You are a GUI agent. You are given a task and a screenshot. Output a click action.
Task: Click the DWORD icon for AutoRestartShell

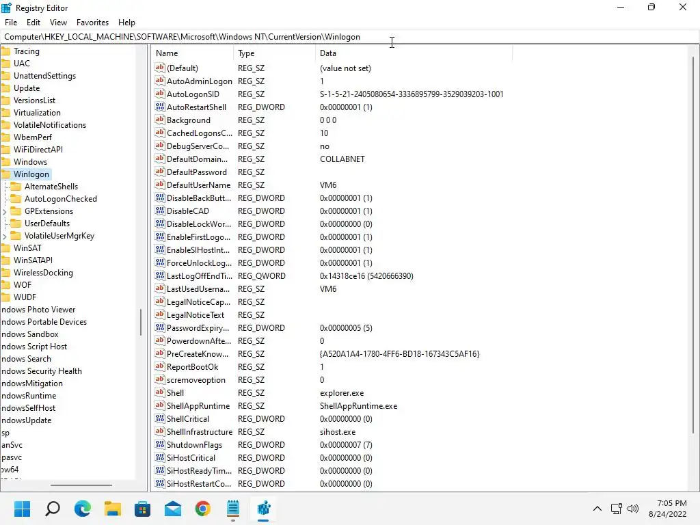point(160,107)
